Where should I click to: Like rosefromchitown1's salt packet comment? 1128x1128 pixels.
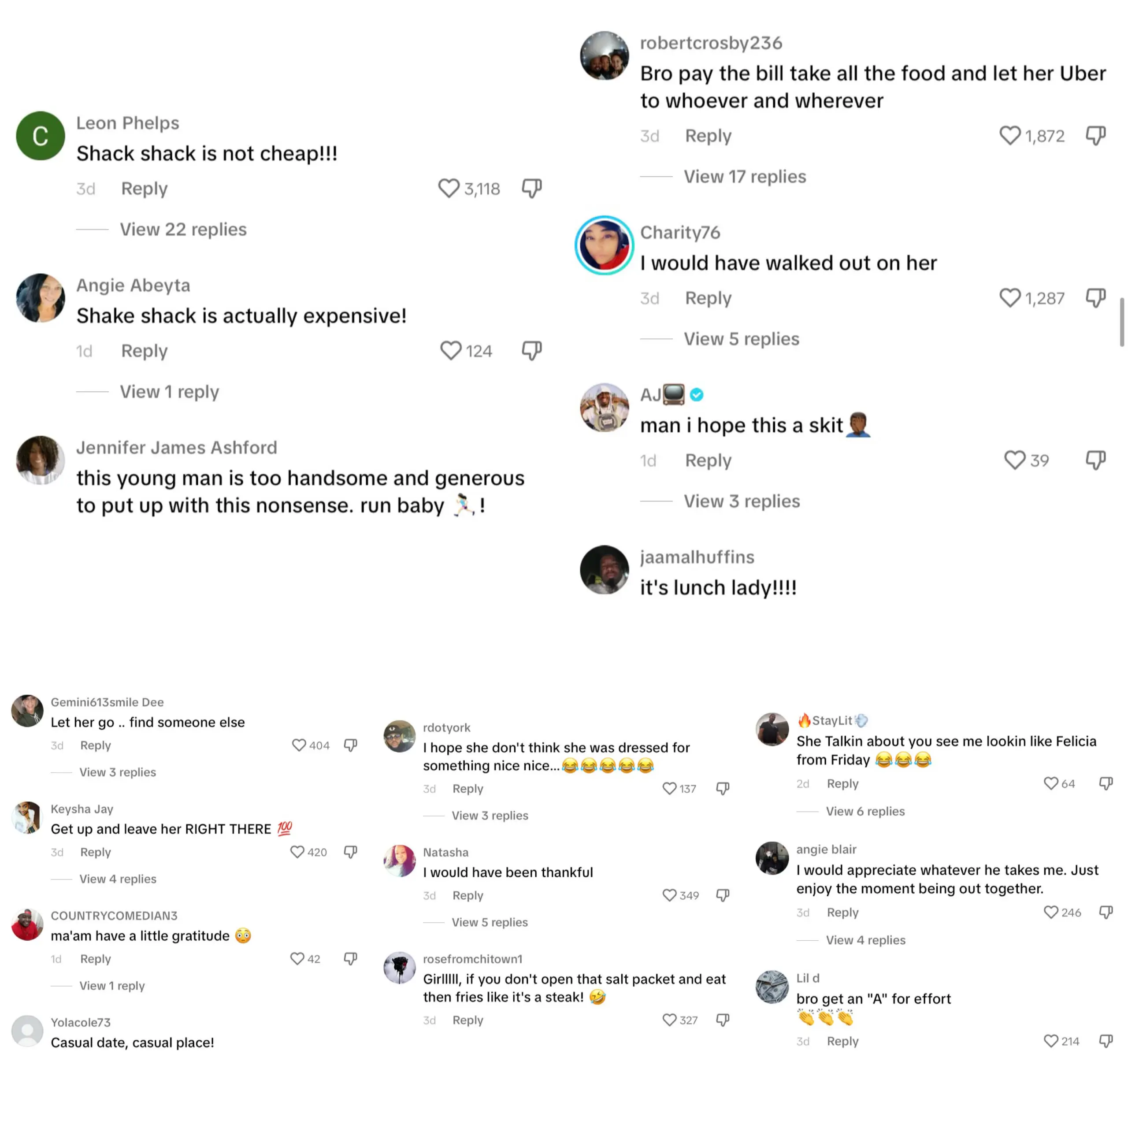point(669,1020)
